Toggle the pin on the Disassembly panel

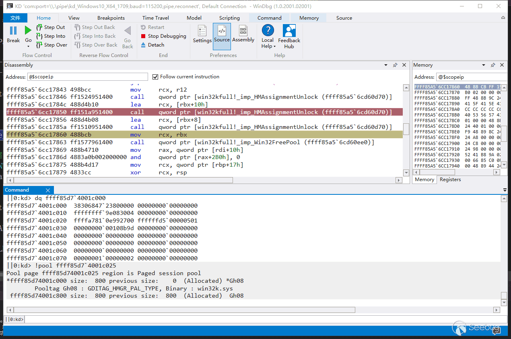[x=395, y=65]
